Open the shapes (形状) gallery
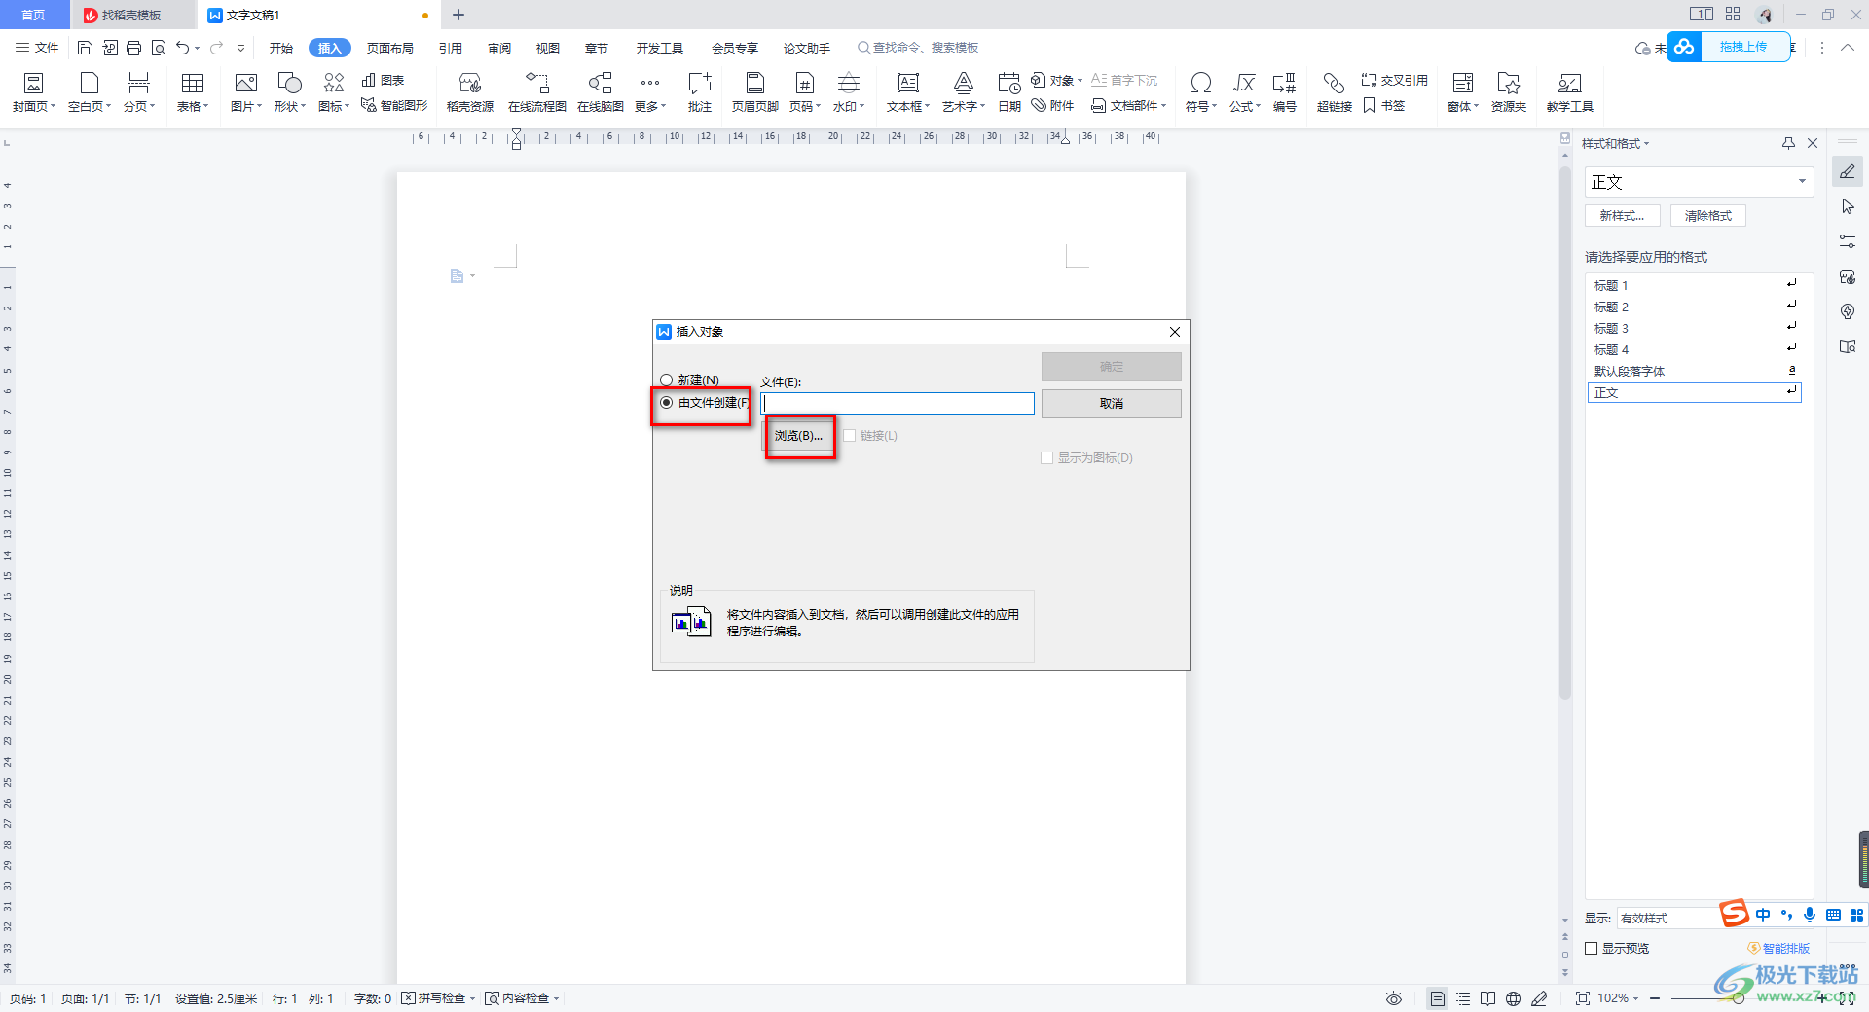1869x1012 pixels. [x=289, y=92]
